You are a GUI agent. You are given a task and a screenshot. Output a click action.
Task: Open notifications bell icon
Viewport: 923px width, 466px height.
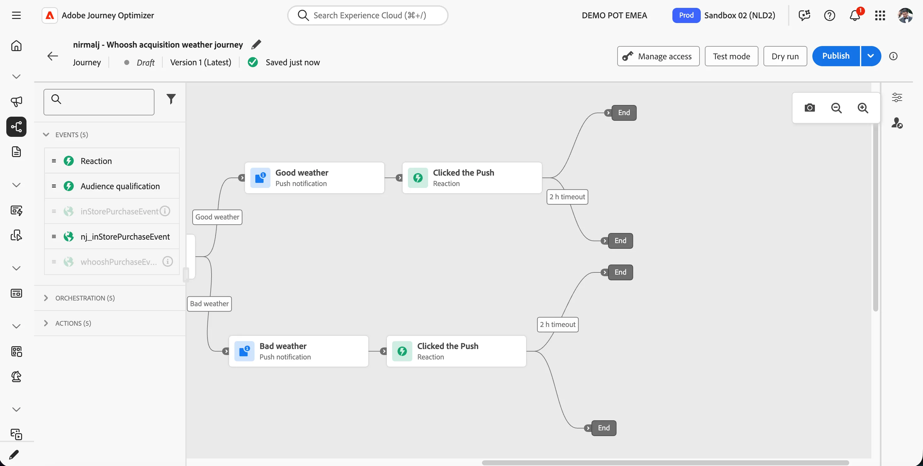click(x=855, y=15)
